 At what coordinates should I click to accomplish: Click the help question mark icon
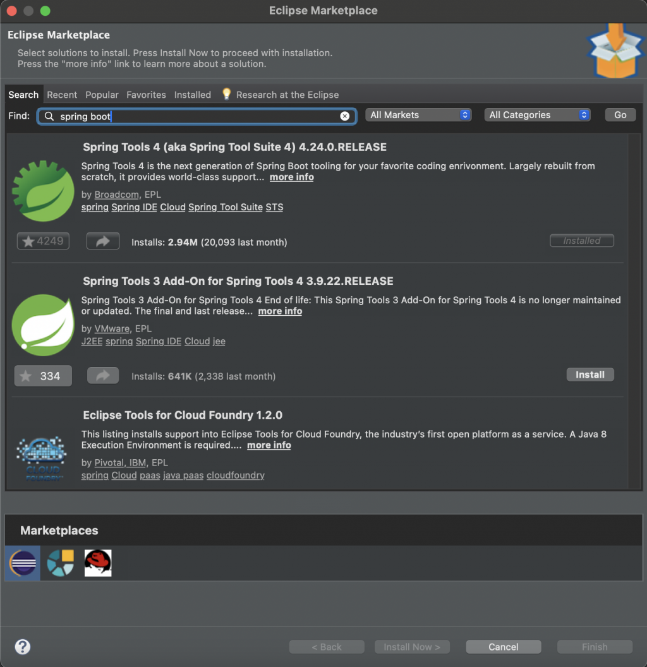click(x=23, y=647)
